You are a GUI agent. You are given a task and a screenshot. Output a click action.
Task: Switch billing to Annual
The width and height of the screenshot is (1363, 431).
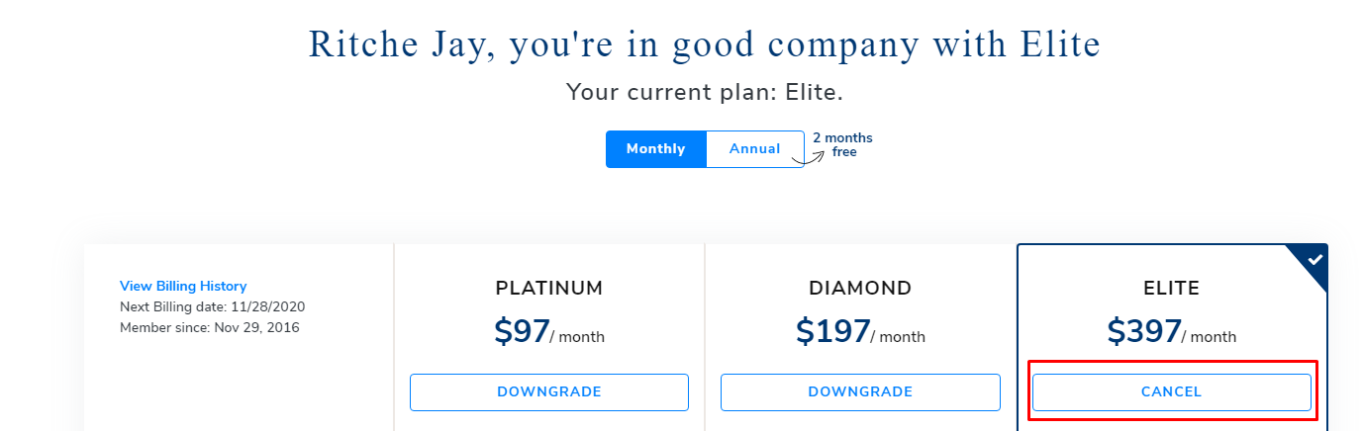click(x=755, y=149)
